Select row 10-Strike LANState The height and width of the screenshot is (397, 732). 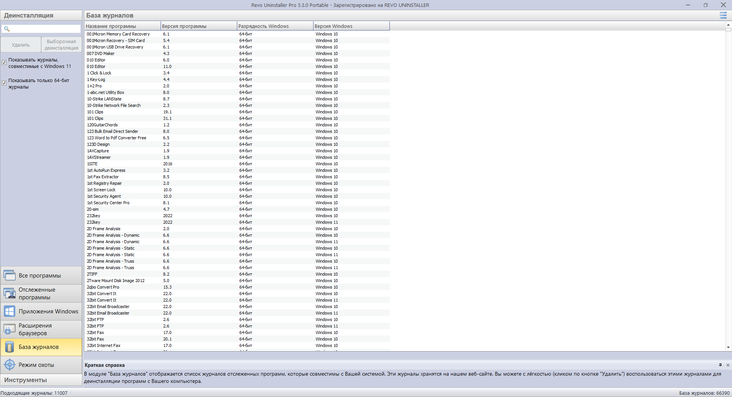[237, 99]
